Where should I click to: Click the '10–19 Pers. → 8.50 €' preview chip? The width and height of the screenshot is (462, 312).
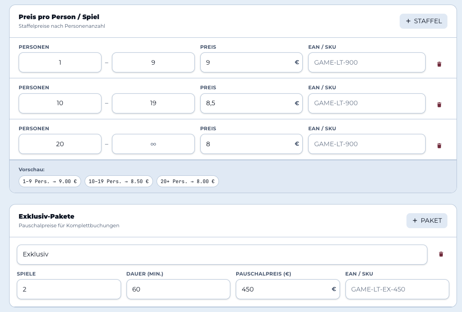coord(119,181)
